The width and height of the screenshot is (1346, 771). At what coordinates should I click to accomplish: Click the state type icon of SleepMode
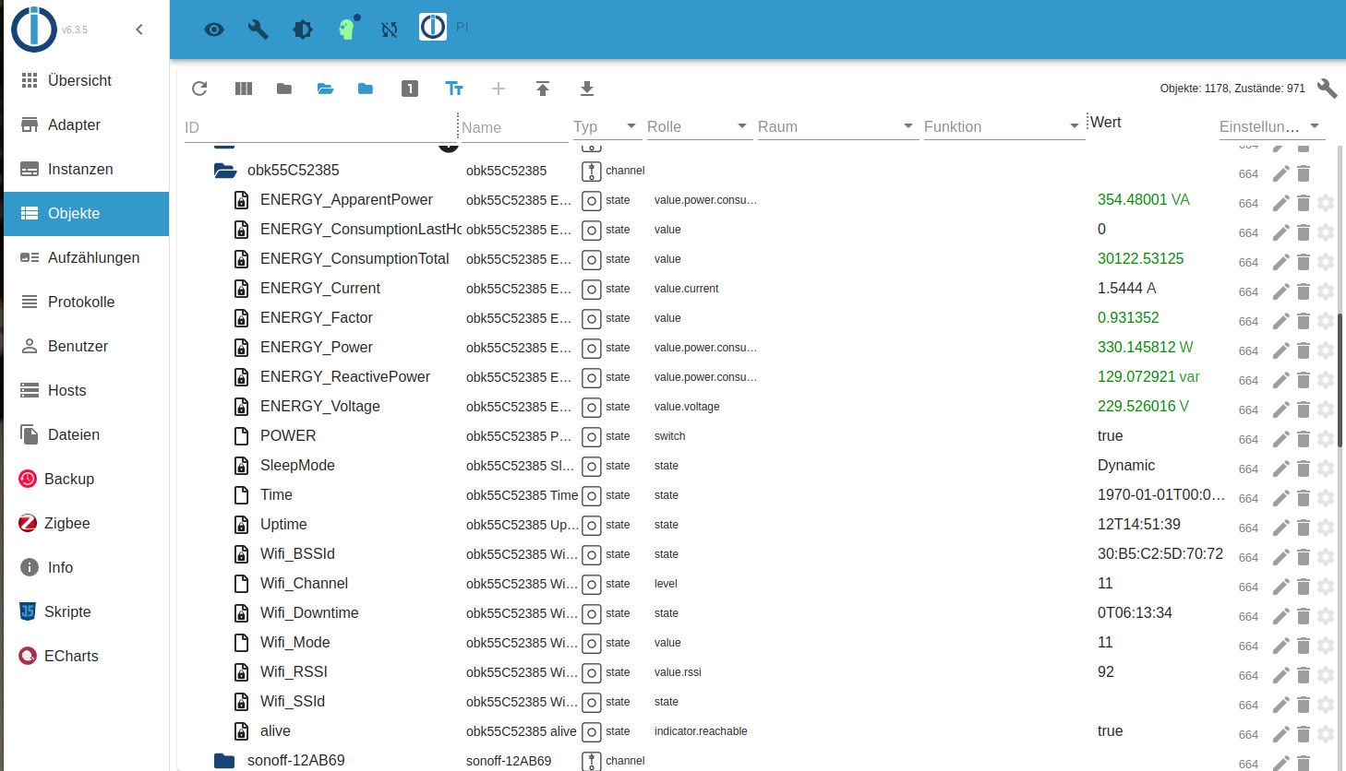[x=592, y=466]
